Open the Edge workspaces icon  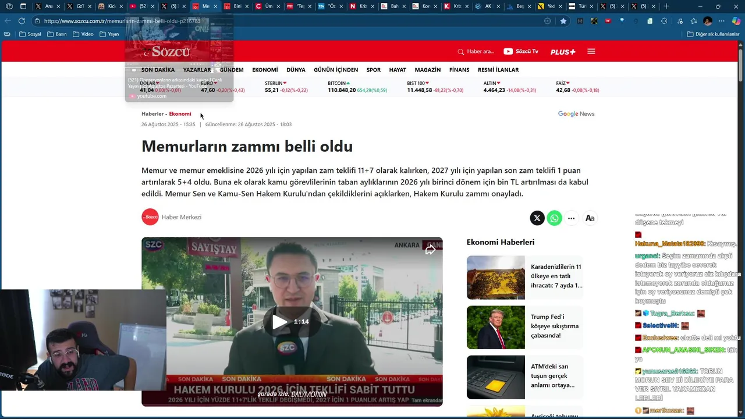point(9,6)
